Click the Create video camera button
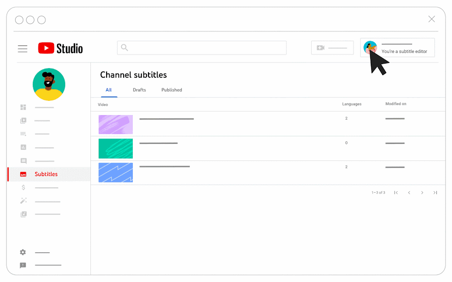The height and width of the screenshot is (282, 452). pos(332,48)
